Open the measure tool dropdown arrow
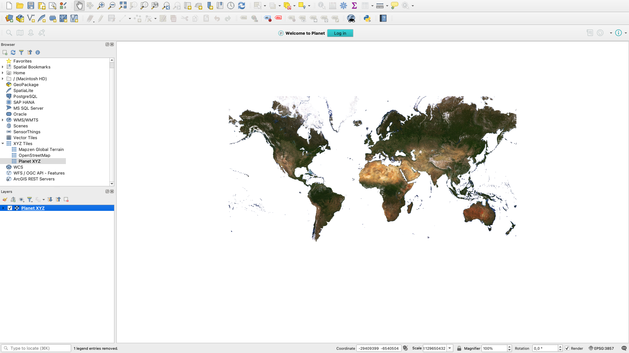This screenshot has height=353, width=629. (387, 6)
